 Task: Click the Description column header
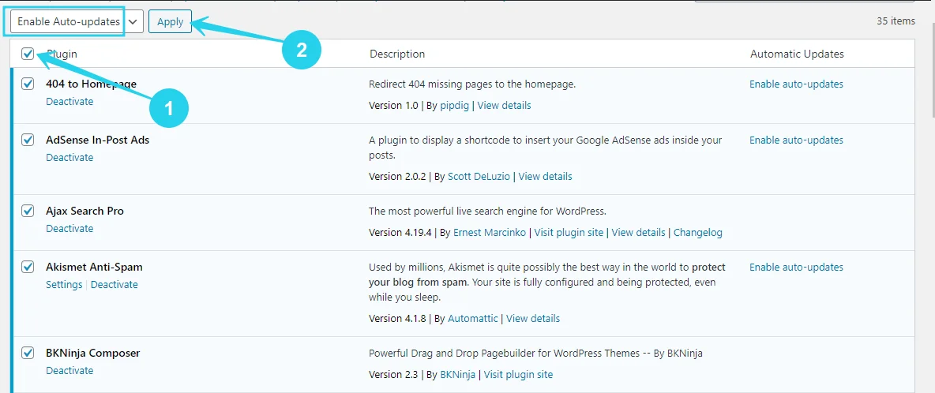(397, 54)
